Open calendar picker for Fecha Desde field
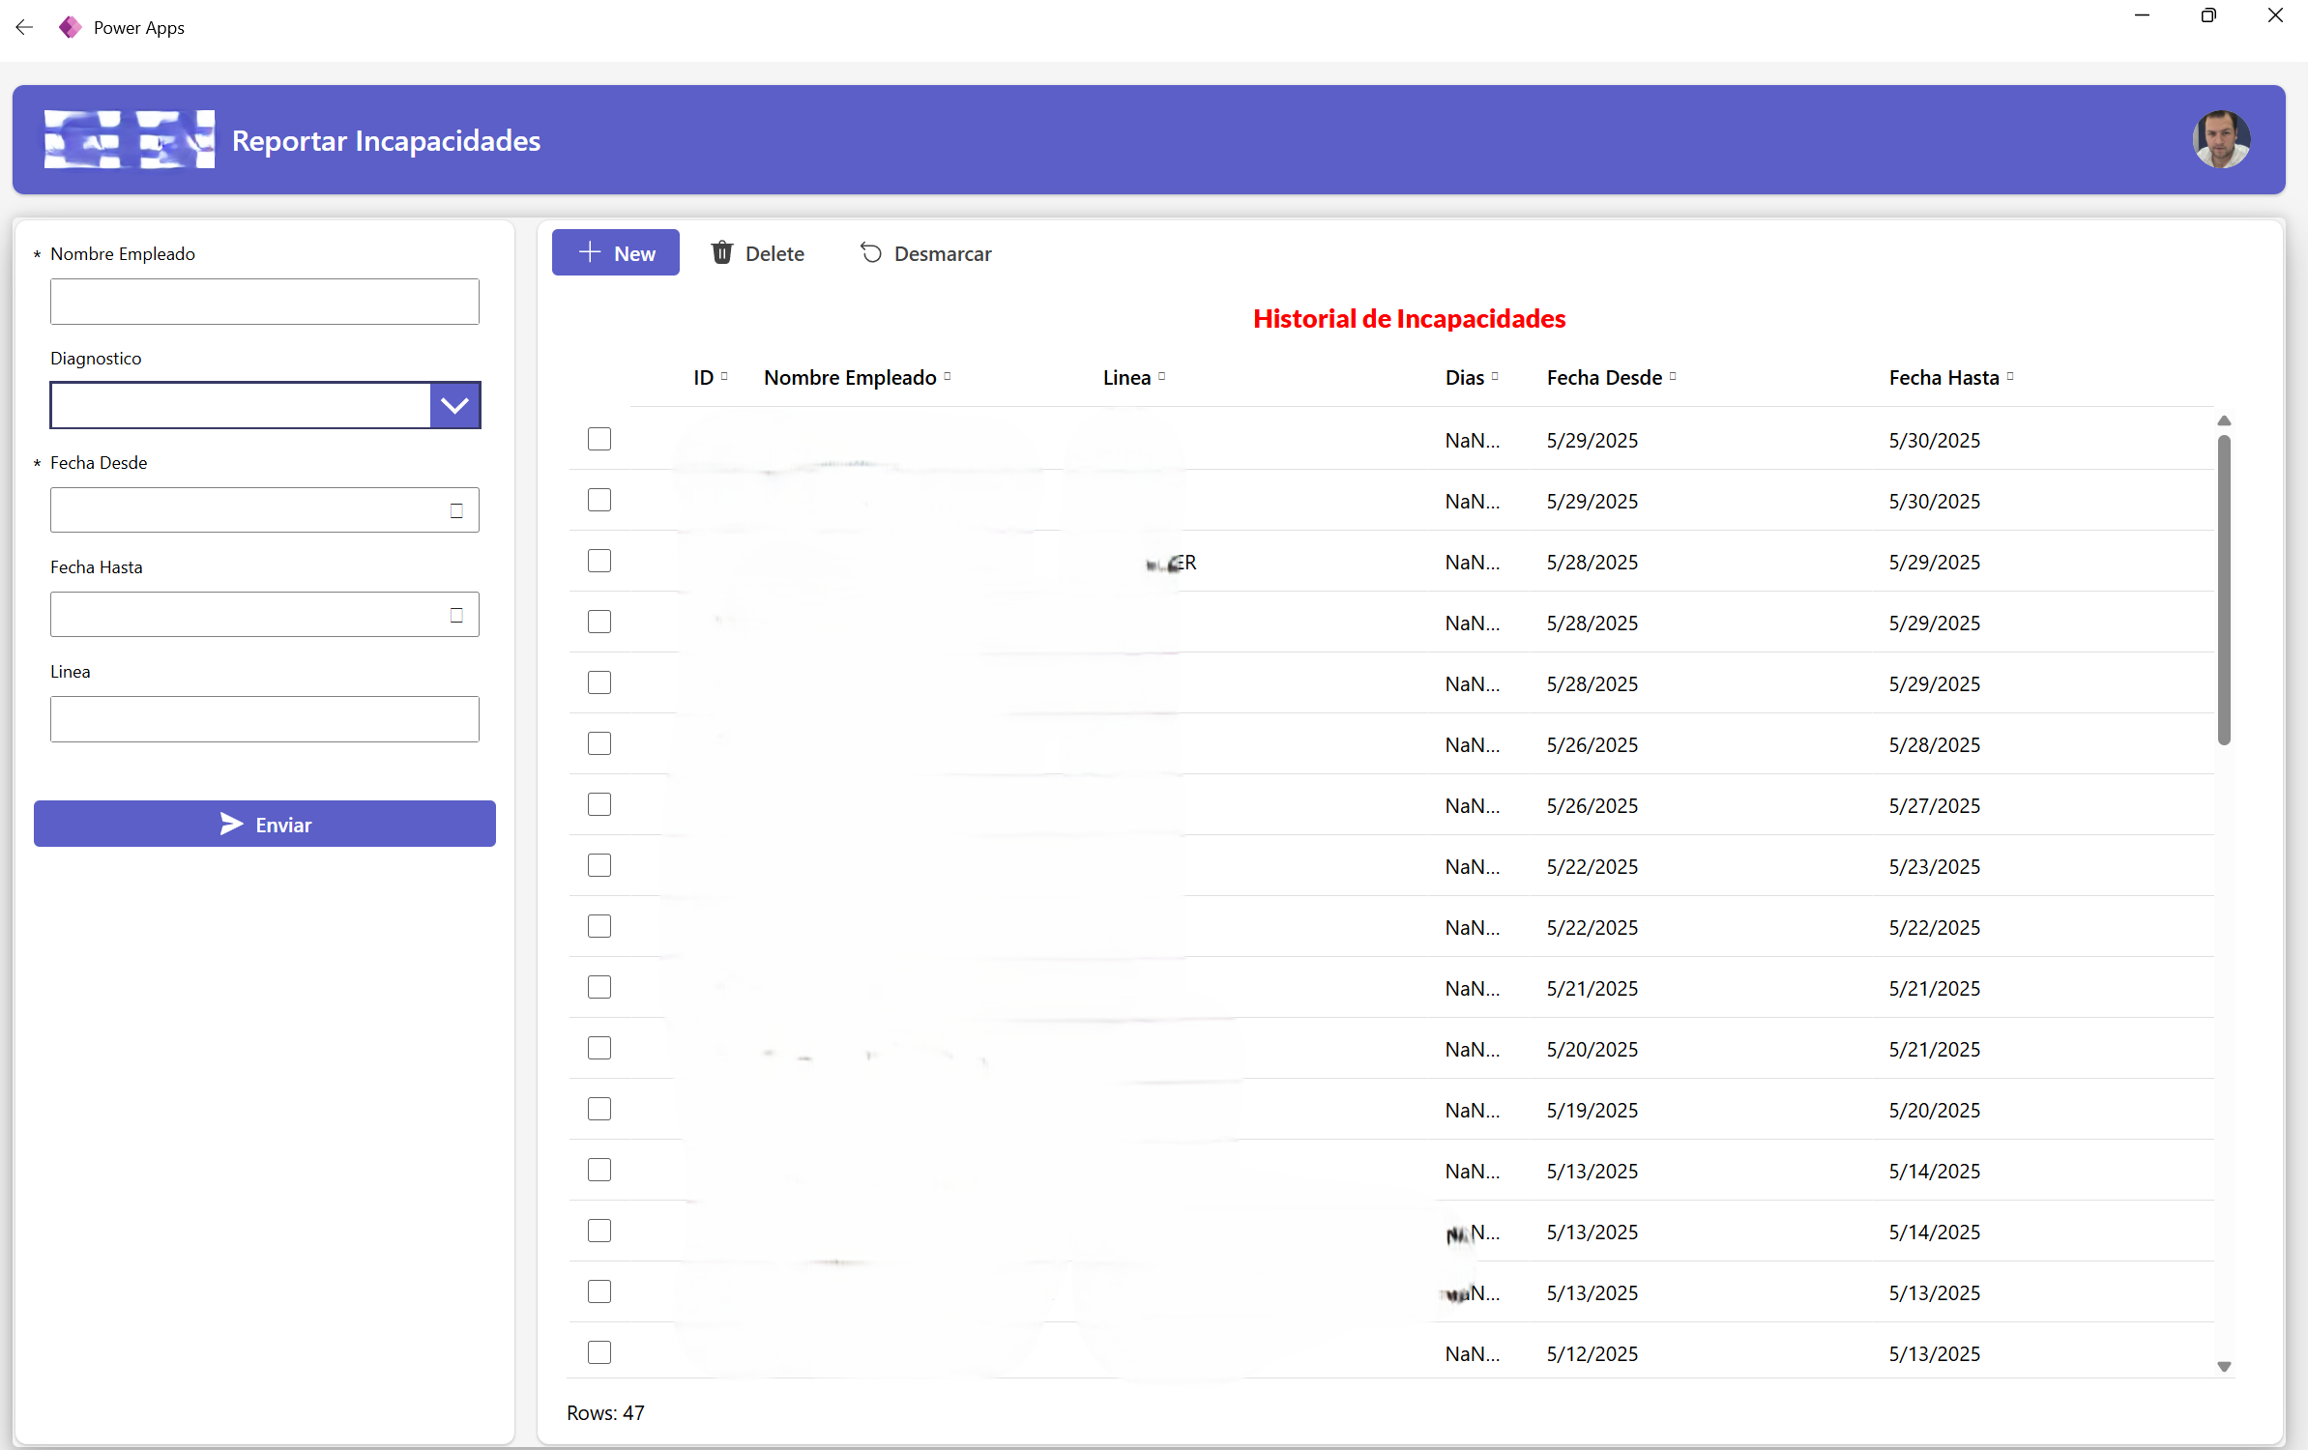Screen dimensions: 2308x1450 [456, 510]
